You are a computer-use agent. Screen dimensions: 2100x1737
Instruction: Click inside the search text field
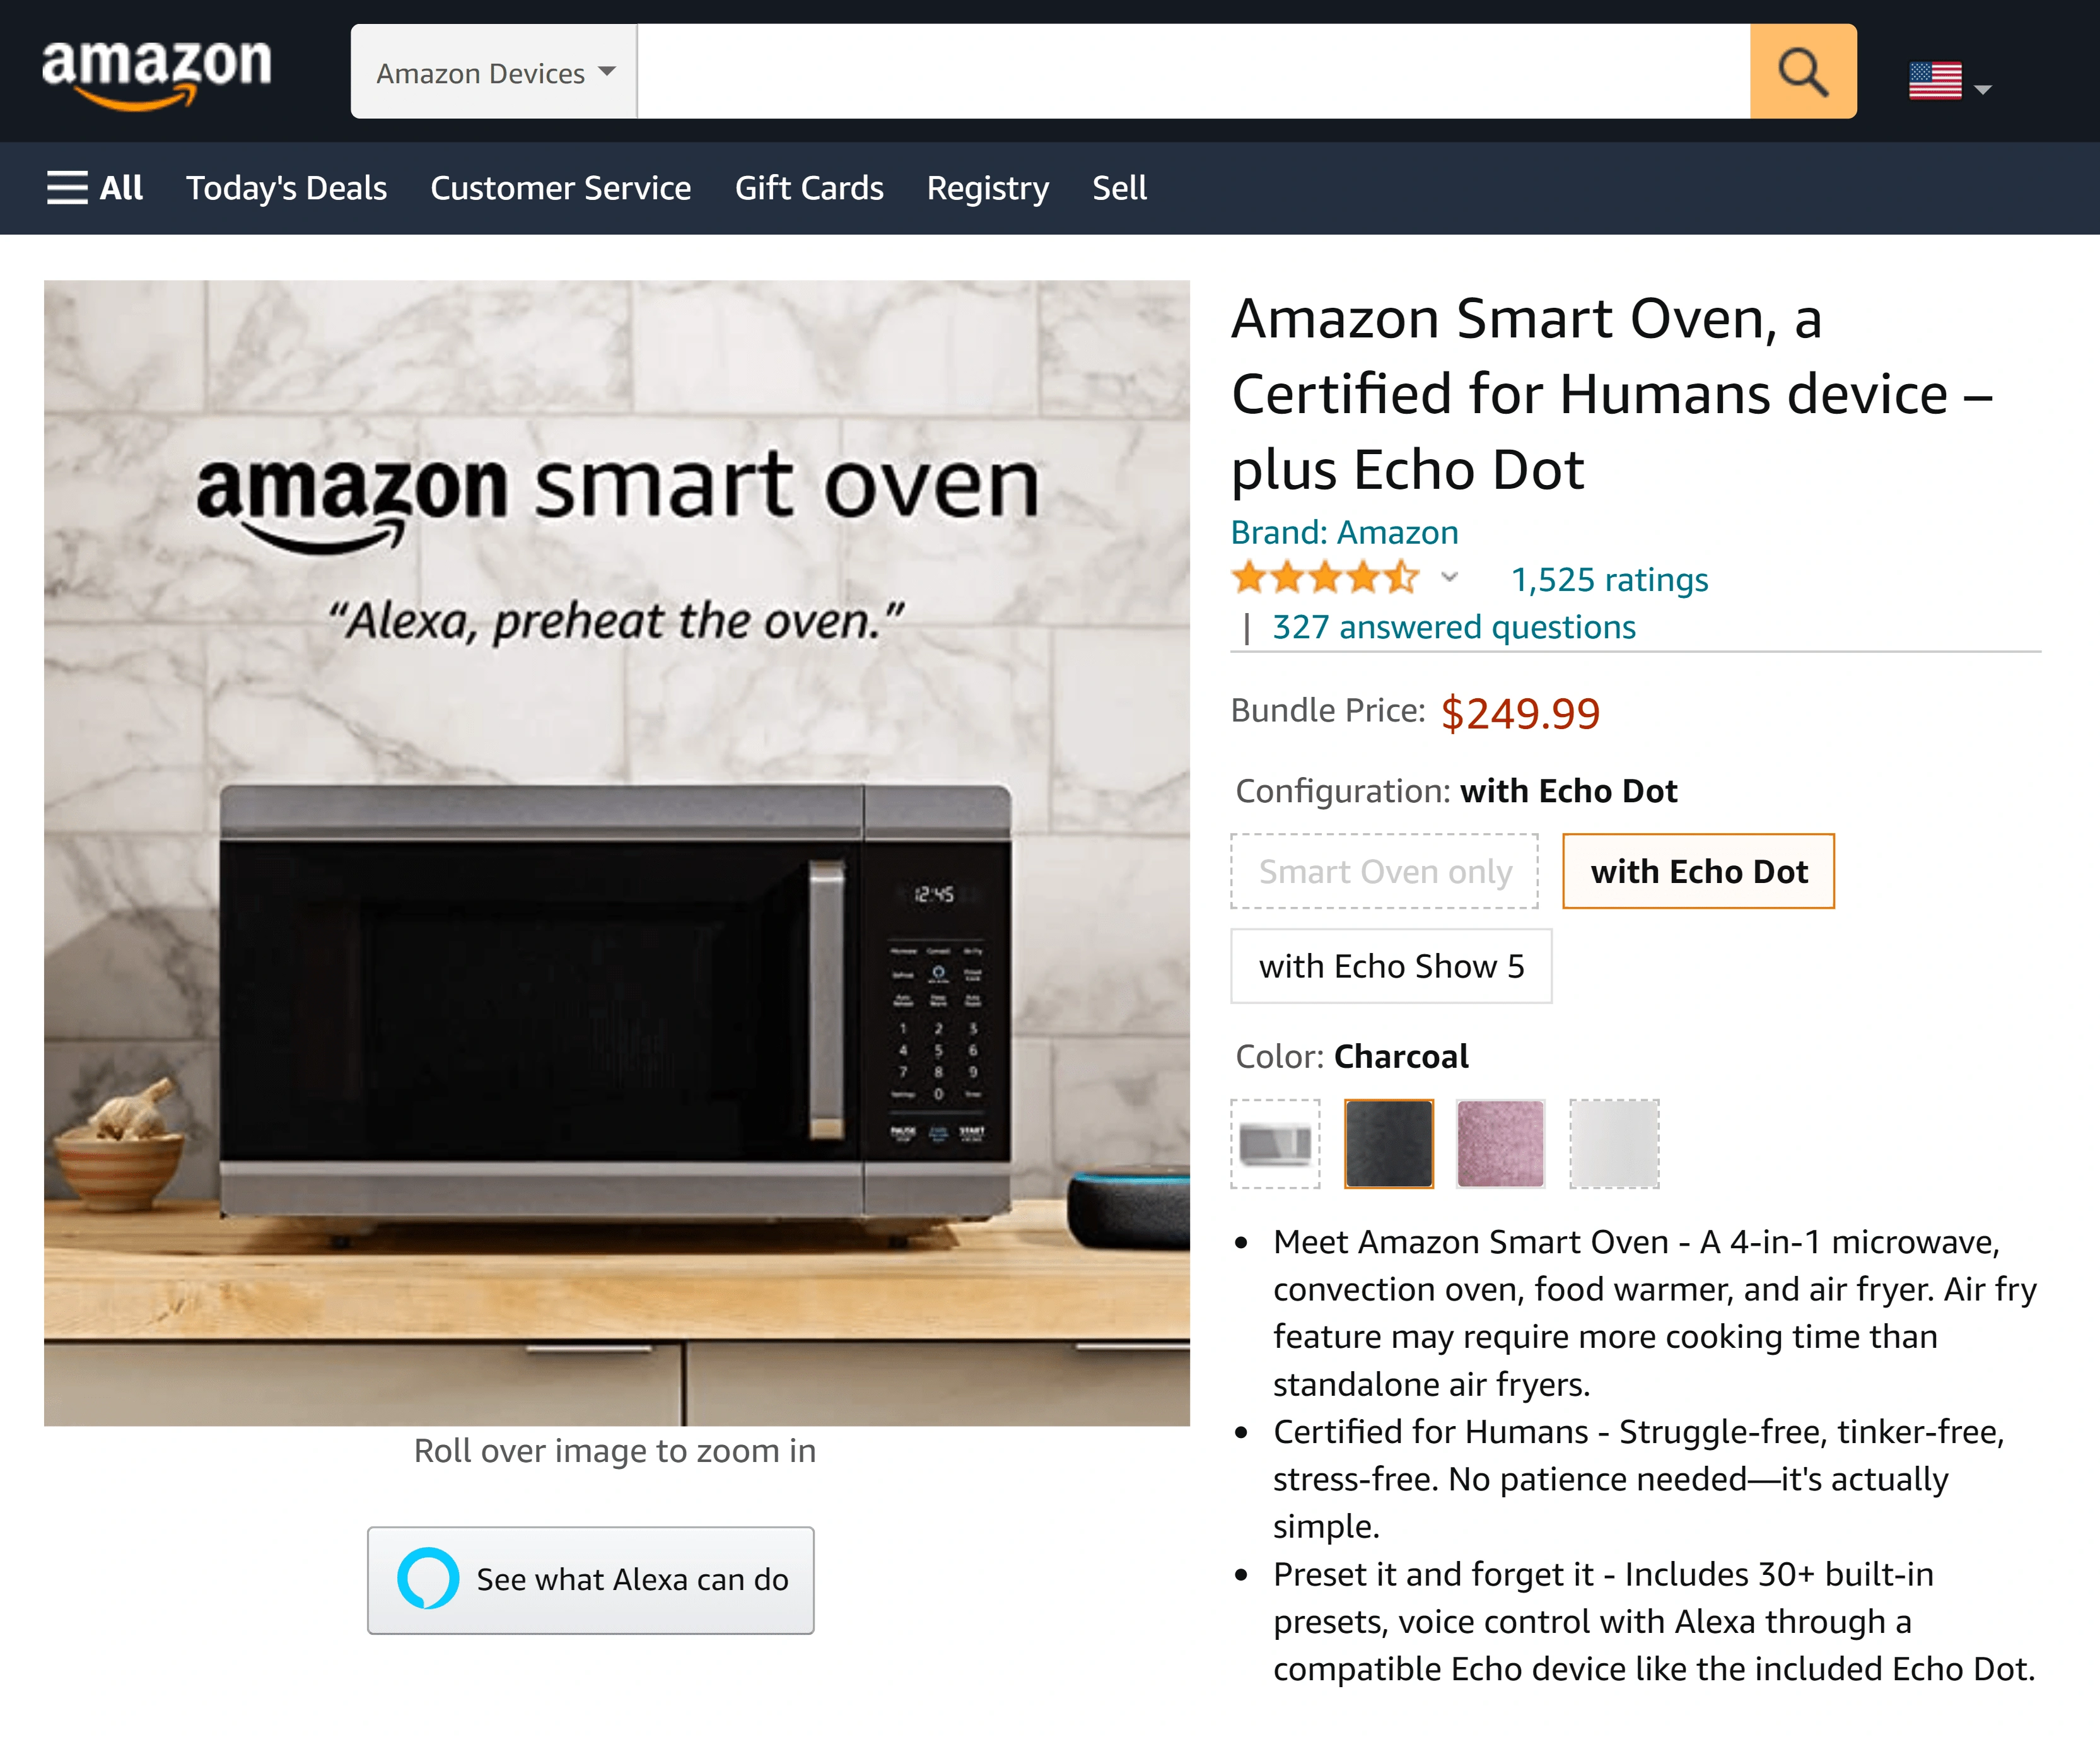(1193, 71)
